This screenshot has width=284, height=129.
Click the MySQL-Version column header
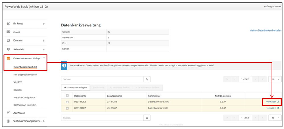tap(223, 96)
